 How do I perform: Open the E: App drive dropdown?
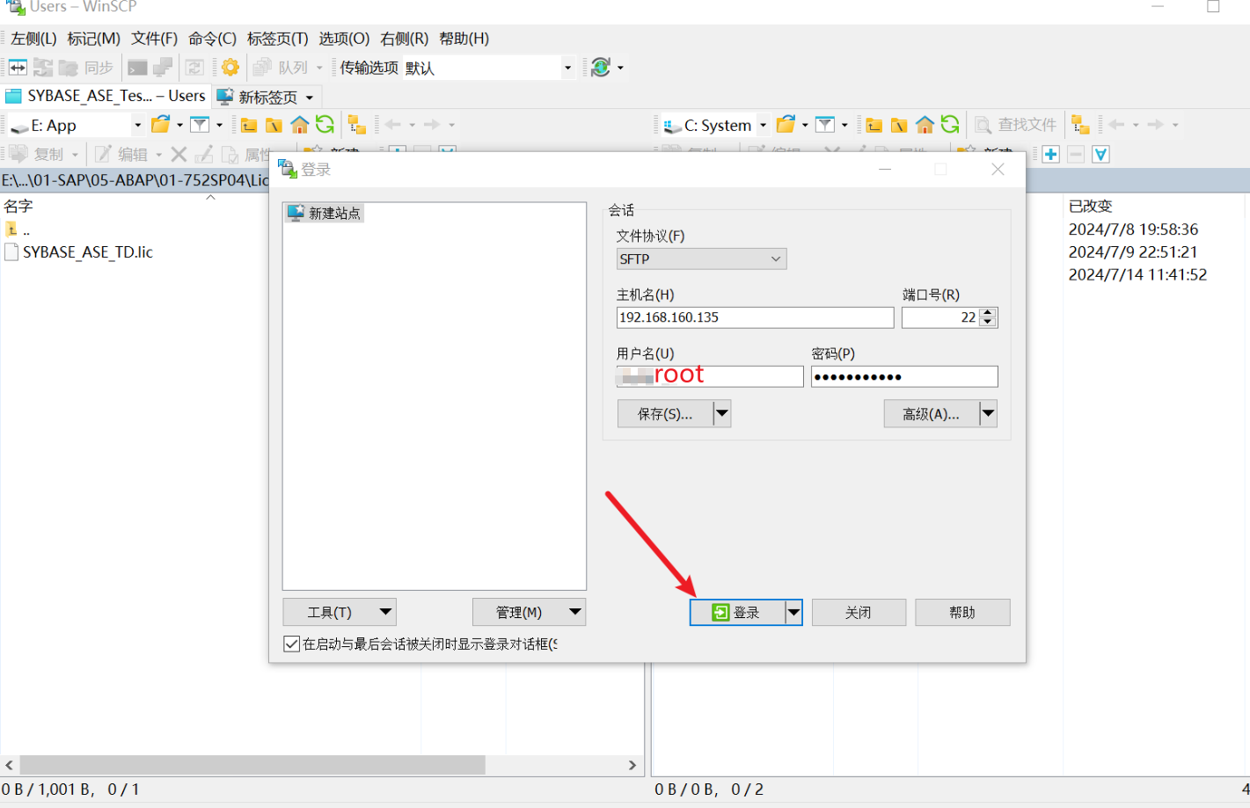pos(138,125)
